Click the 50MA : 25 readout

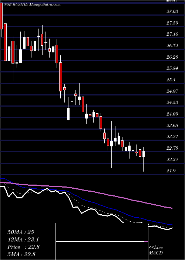[21, 232]
